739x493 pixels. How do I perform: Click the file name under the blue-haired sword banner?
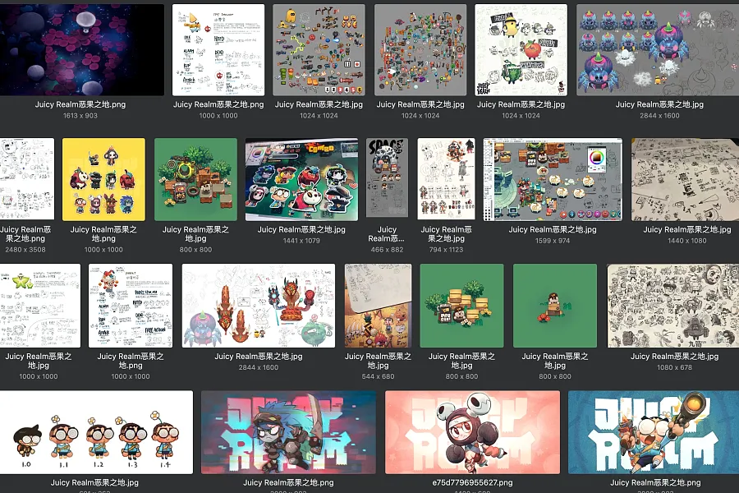tap(288, 482)
